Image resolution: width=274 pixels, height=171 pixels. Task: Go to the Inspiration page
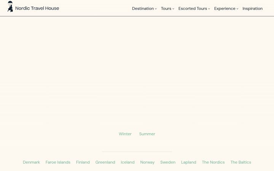pyautogui.click(x=253, y=8)
